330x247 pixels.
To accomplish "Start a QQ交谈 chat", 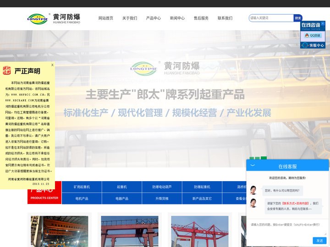I will pos(313,36).
